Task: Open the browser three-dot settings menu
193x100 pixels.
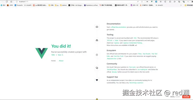Action: click(188, 2)
